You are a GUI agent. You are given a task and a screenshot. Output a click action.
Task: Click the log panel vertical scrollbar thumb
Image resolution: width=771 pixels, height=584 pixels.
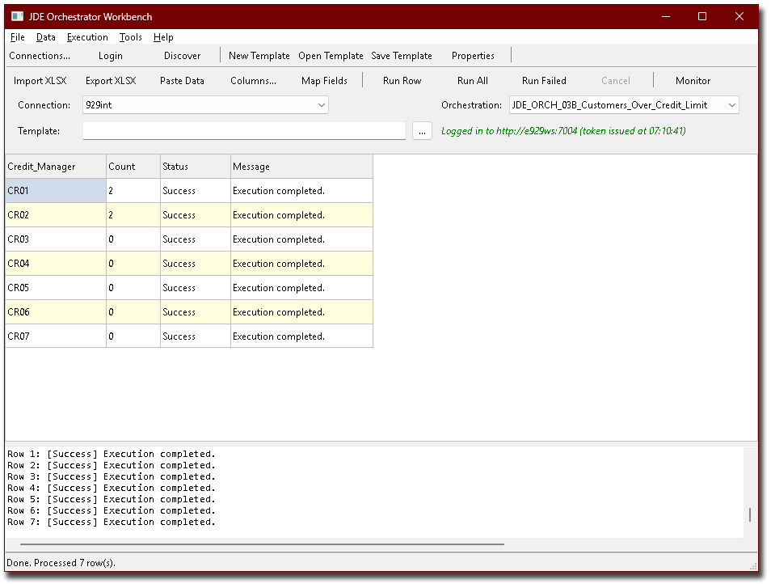point(750,514)
